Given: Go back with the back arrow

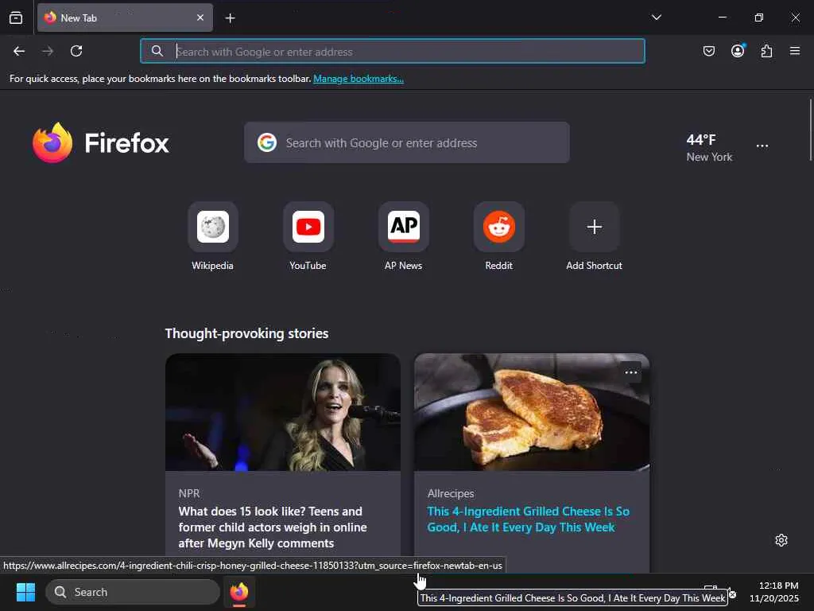Looking at the screenshot, I should point(19,51).
